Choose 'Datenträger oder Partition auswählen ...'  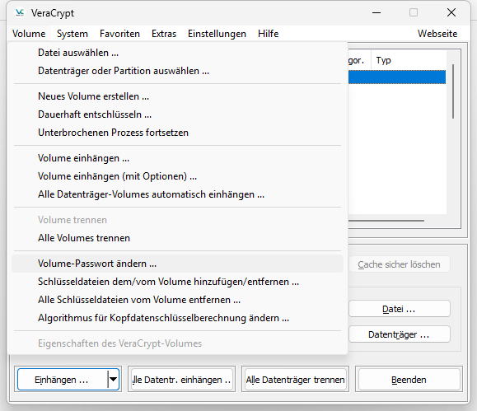[x=177, y=71]
